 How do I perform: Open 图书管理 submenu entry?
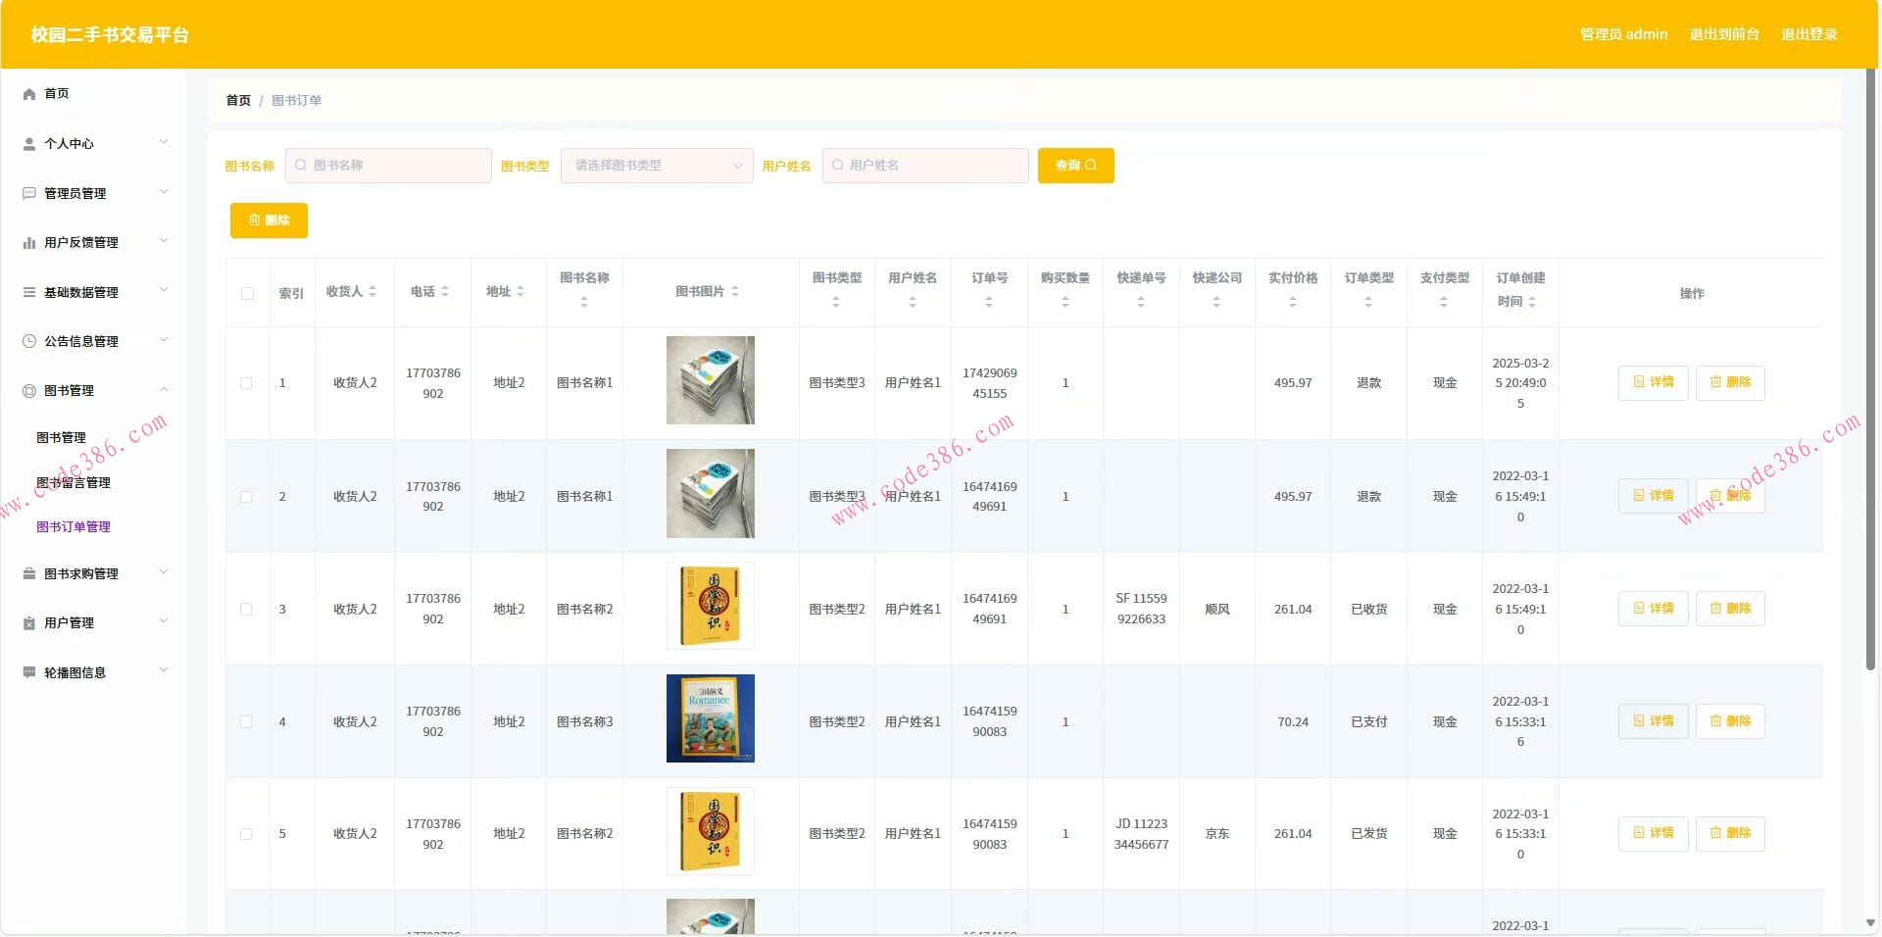tap(61, 437)
